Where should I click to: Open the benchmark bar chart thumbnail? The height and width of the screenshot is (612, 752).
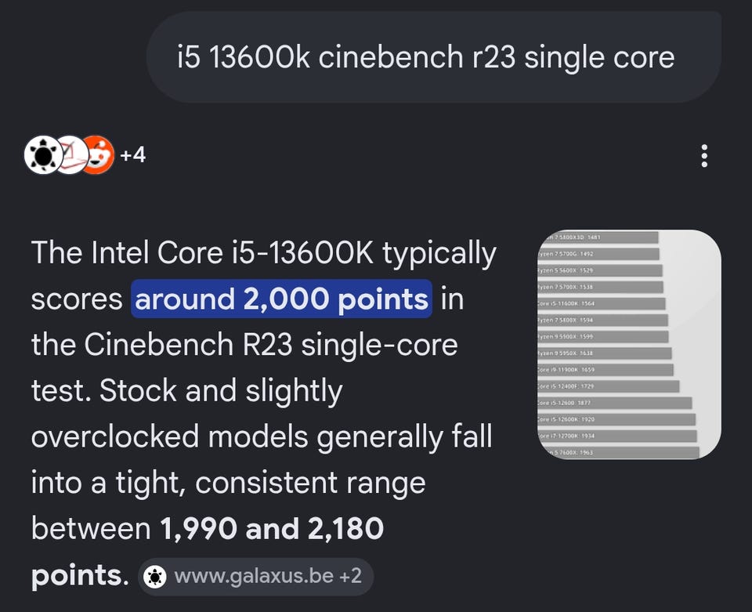click(629, 344)
